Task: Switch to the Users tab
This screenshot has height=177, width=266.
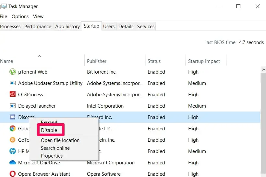Action: (x=109, y=27)
